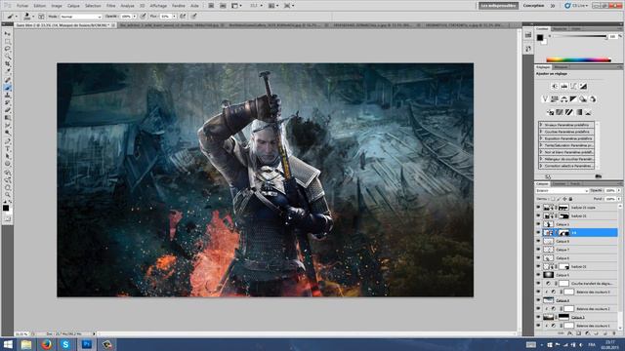Add a Color Balance adjustment

coord(564,98)
